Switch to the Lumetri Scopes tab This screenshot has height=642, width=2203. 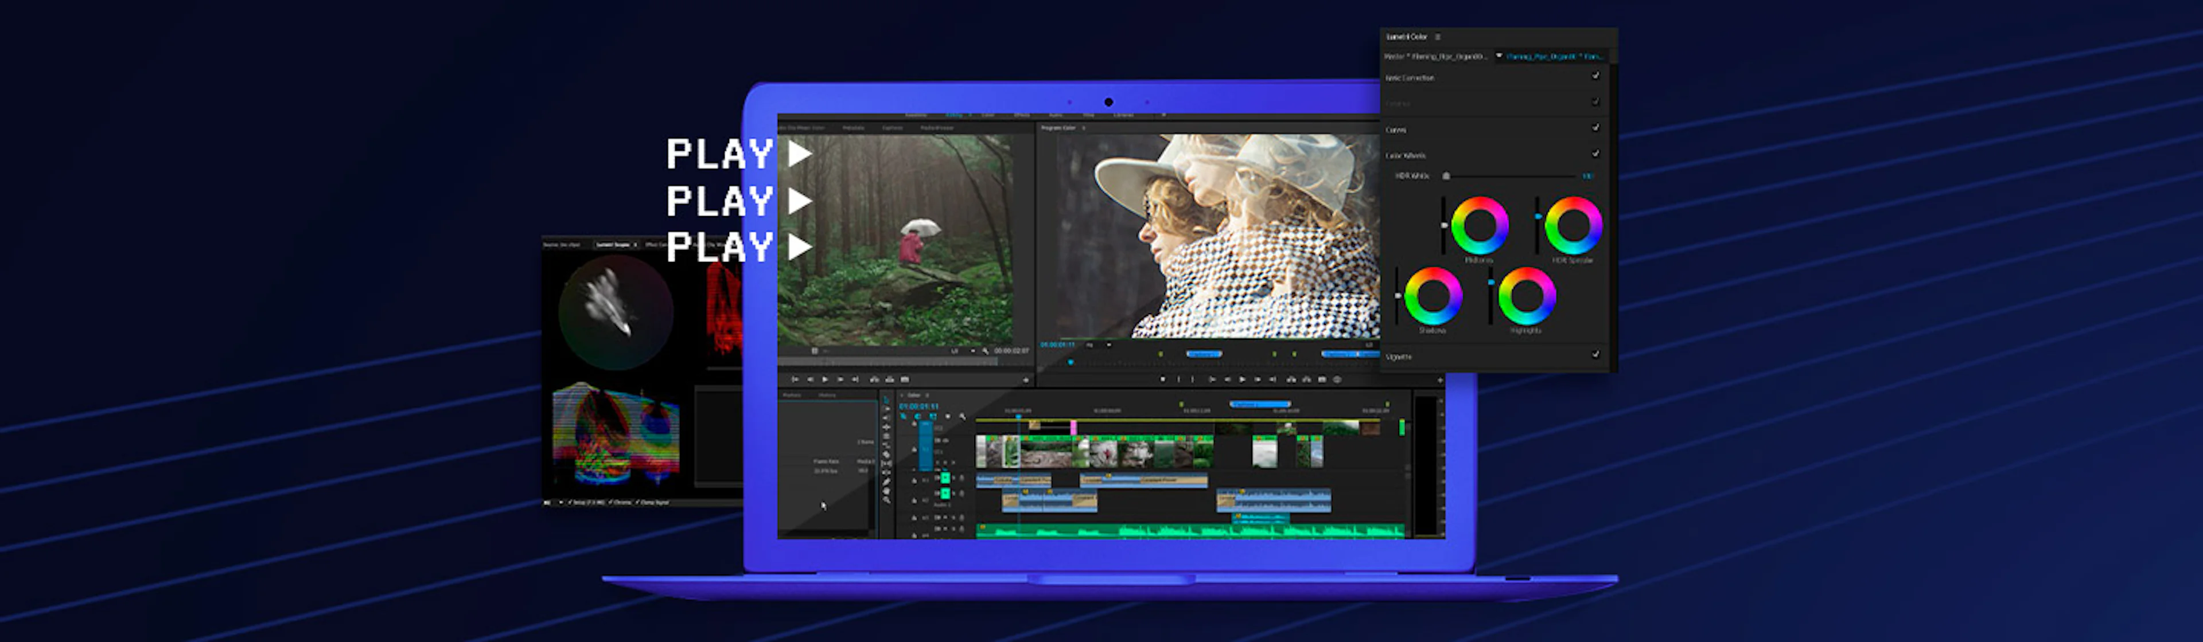[x=613, y=245]
